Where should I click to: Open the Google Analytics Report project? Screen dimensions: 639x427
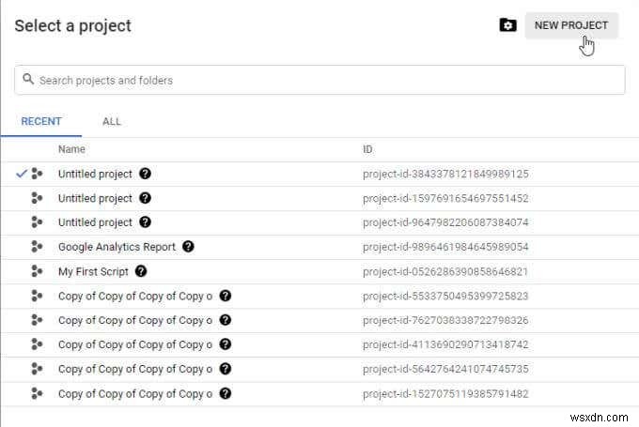coord(118,247)
